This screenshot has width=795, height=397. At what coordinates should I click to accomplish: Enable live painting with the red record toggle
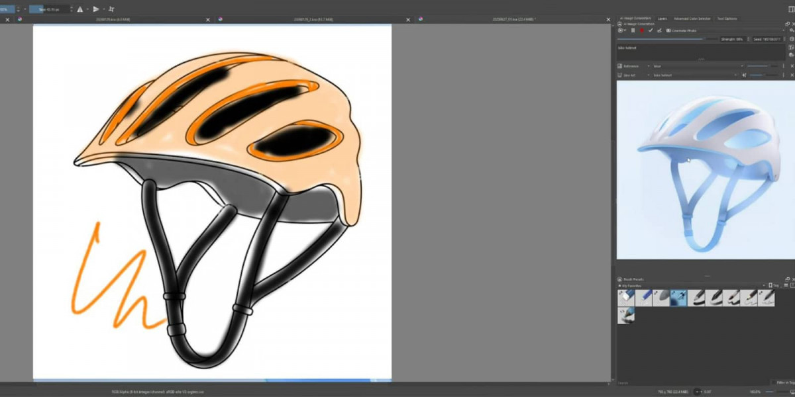coord(642,30)
